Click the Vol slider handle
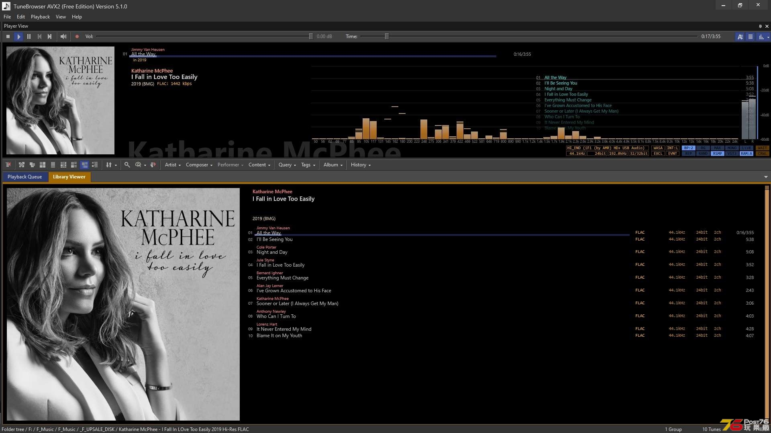771x433 pixels. point(310,36)
